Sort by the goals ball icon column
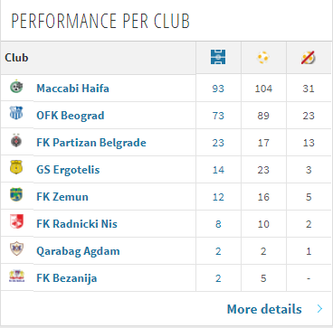 [x=263, y=57]
